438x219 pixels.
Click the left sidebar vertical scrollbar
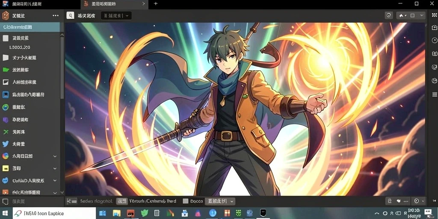(x=62, y=67)
